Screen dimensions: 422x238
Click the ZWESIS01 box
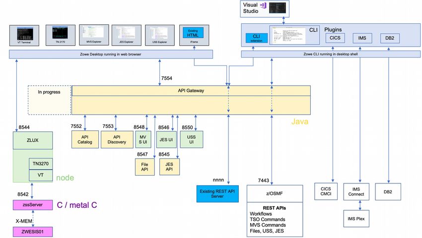click(33, 232)
